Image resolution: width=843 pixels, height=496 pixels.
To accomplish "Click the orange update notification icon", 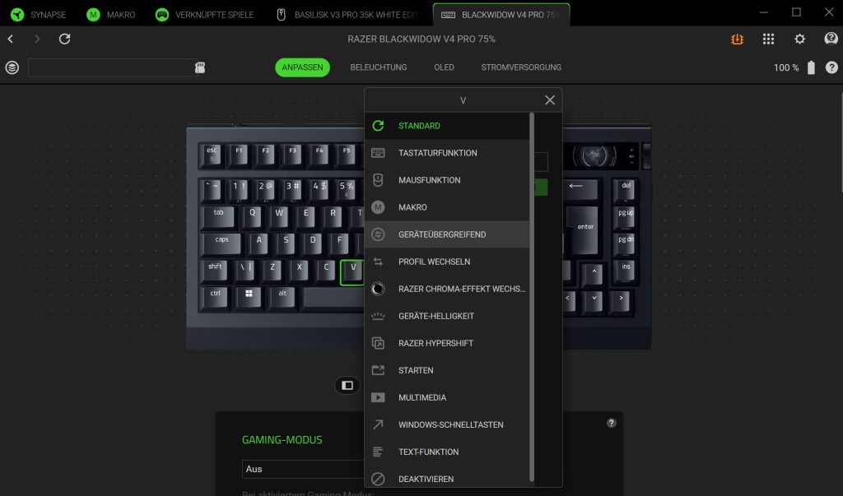I will tap(738, 39).
